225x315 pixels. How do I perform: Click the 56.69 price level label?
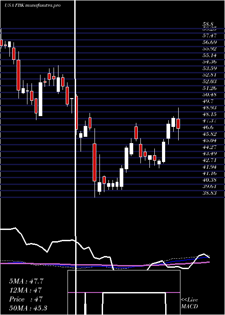pos(210,42)
